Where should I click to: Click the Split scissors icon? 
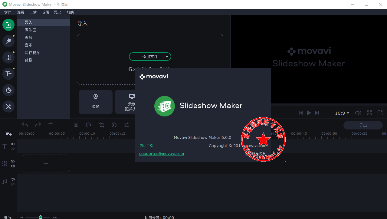(76, 125)
